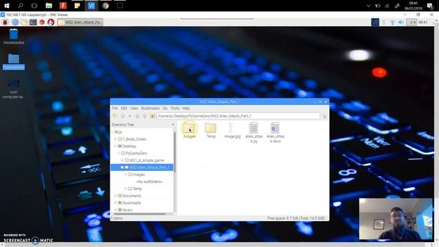Expand the Documents tree node
This screenshot has height=247, width=439.
point(115,196)
